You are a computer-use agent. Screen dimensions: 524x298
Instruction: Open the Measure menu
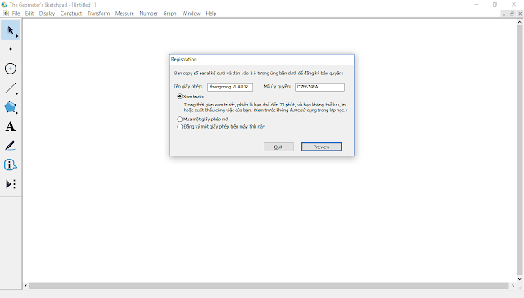(x=124, y=13)
